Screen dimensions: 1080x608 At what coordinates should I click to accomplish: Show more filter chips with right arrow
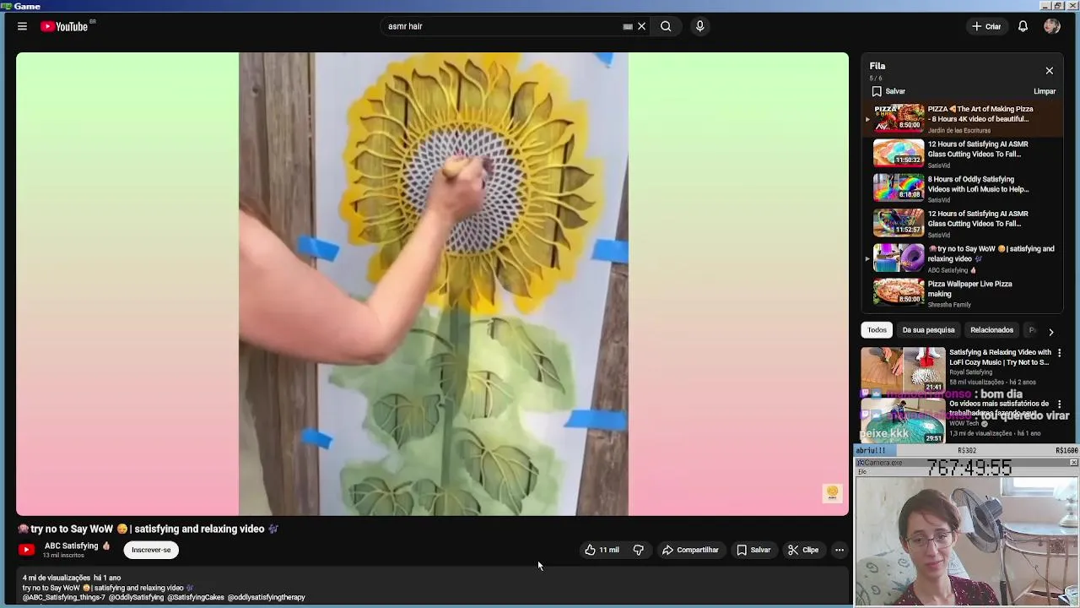1050,332
